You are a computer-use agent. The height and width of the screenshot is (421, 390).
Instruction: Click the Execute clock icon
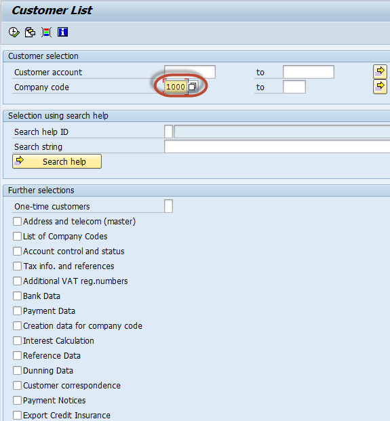[x=14, y=33]
